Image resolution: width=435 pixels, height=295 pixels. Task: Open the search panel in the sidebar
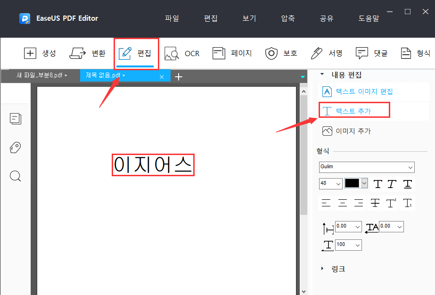[15, 176]
